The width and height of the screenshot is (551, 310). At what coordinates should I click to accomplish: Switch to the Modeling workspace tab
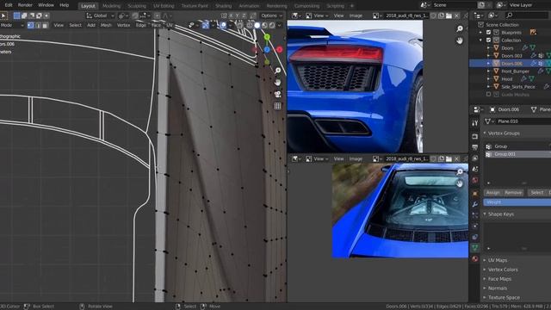click(x=111, y=6)
